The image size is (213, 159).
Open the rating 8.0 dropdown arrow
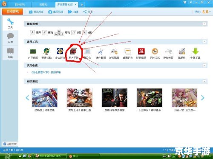click(210, 12)
